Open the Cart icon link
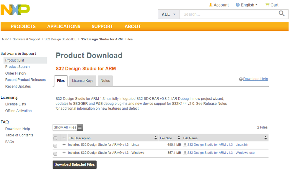 pos(267,5)
